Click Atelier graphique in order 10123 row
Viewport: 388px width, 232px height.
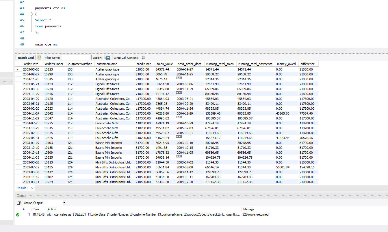coord(107,69)
